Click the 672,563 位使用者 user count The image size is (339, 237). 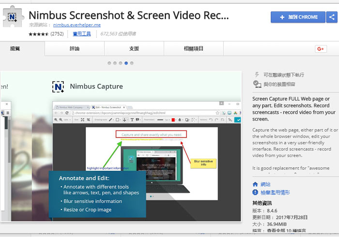pos(118,34)
